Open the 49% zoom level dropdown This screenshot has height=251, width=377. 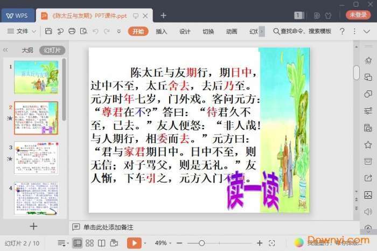click(x=163, y=243)
